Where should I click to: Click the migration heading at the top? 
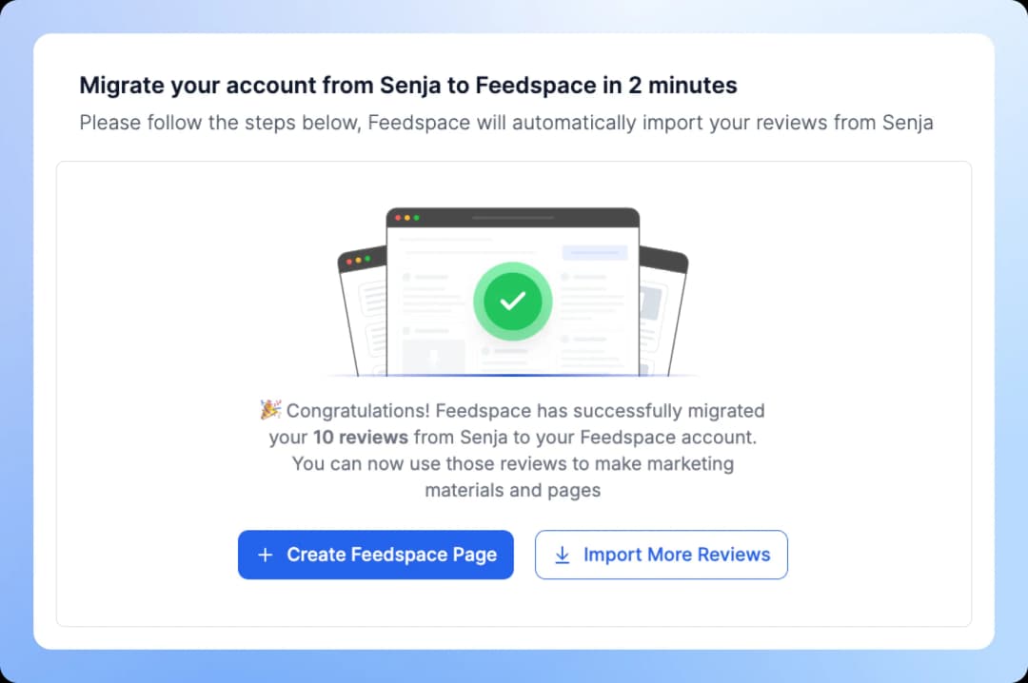coord(408,85)
